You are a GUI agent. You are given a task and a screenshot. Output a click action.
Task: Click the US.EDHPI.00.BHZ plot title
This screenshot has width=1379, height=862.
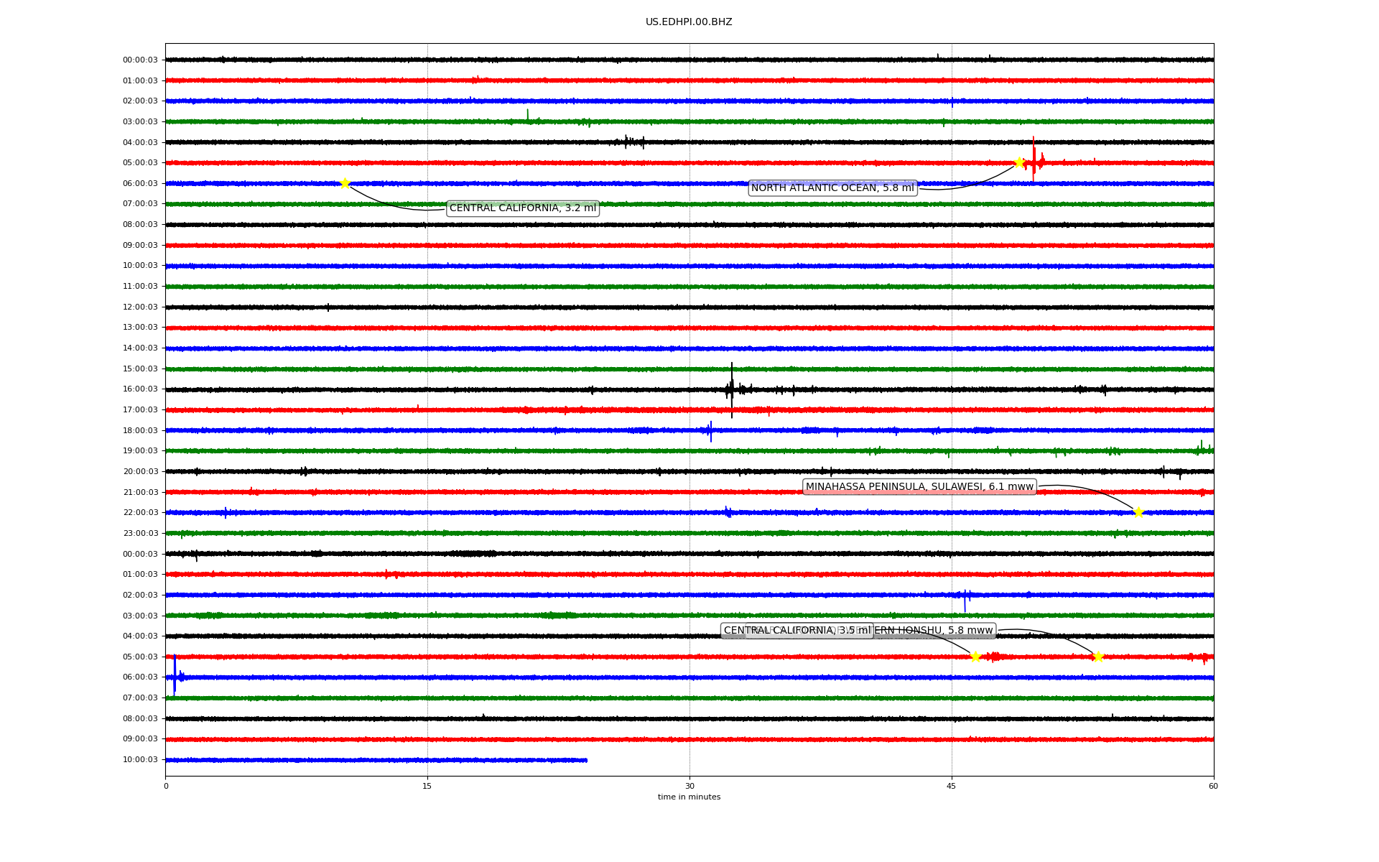688,22
